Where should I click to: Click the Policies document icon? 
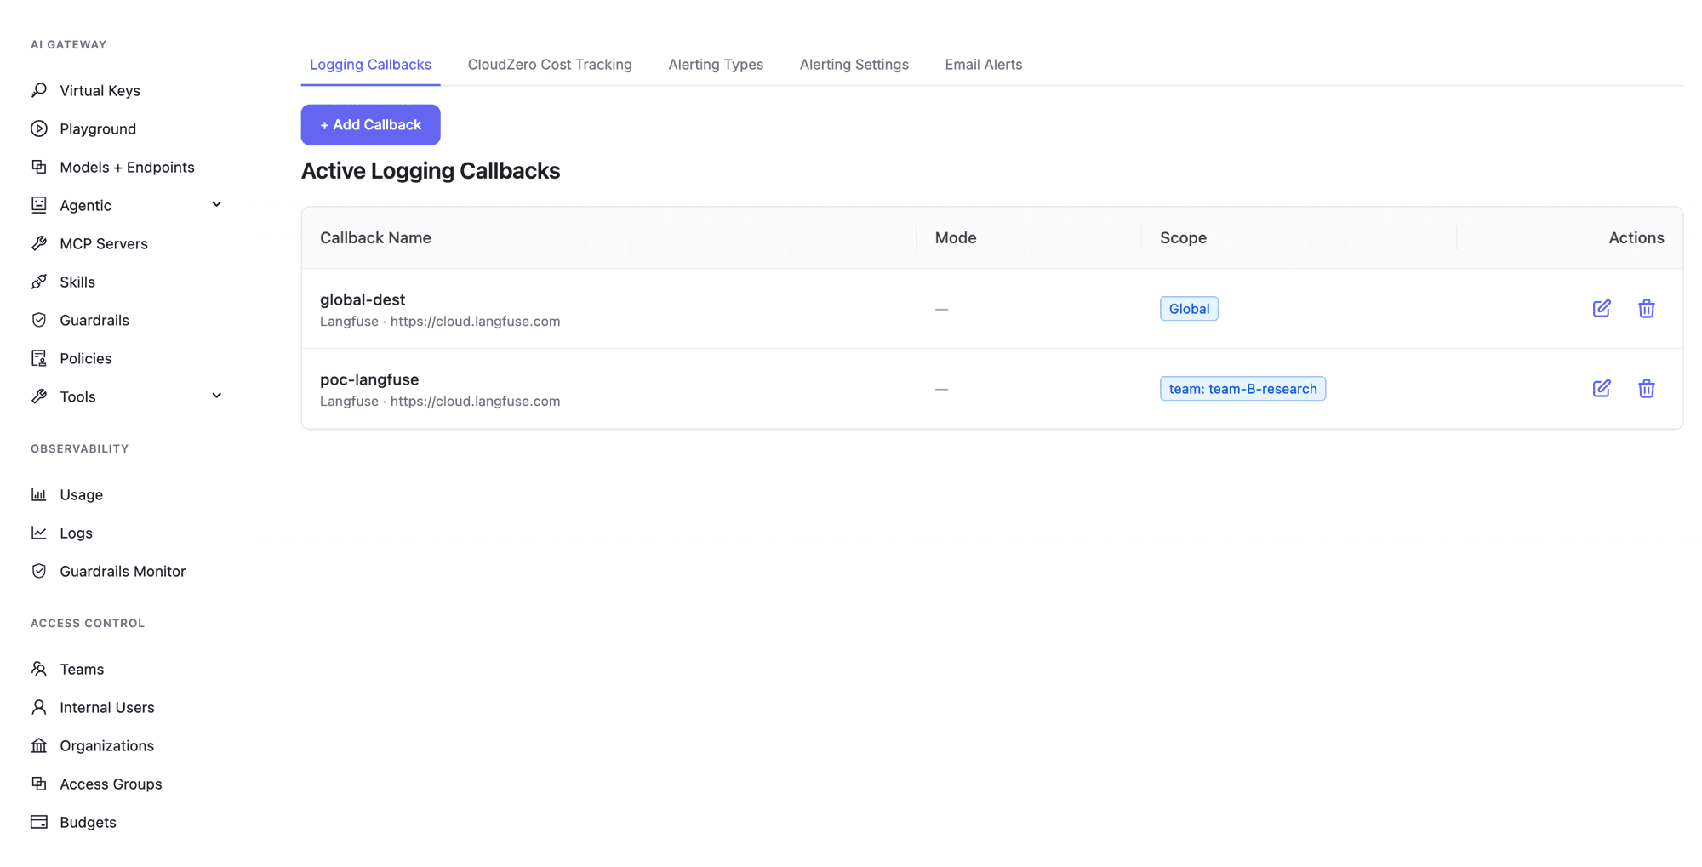tap(39, 358)
